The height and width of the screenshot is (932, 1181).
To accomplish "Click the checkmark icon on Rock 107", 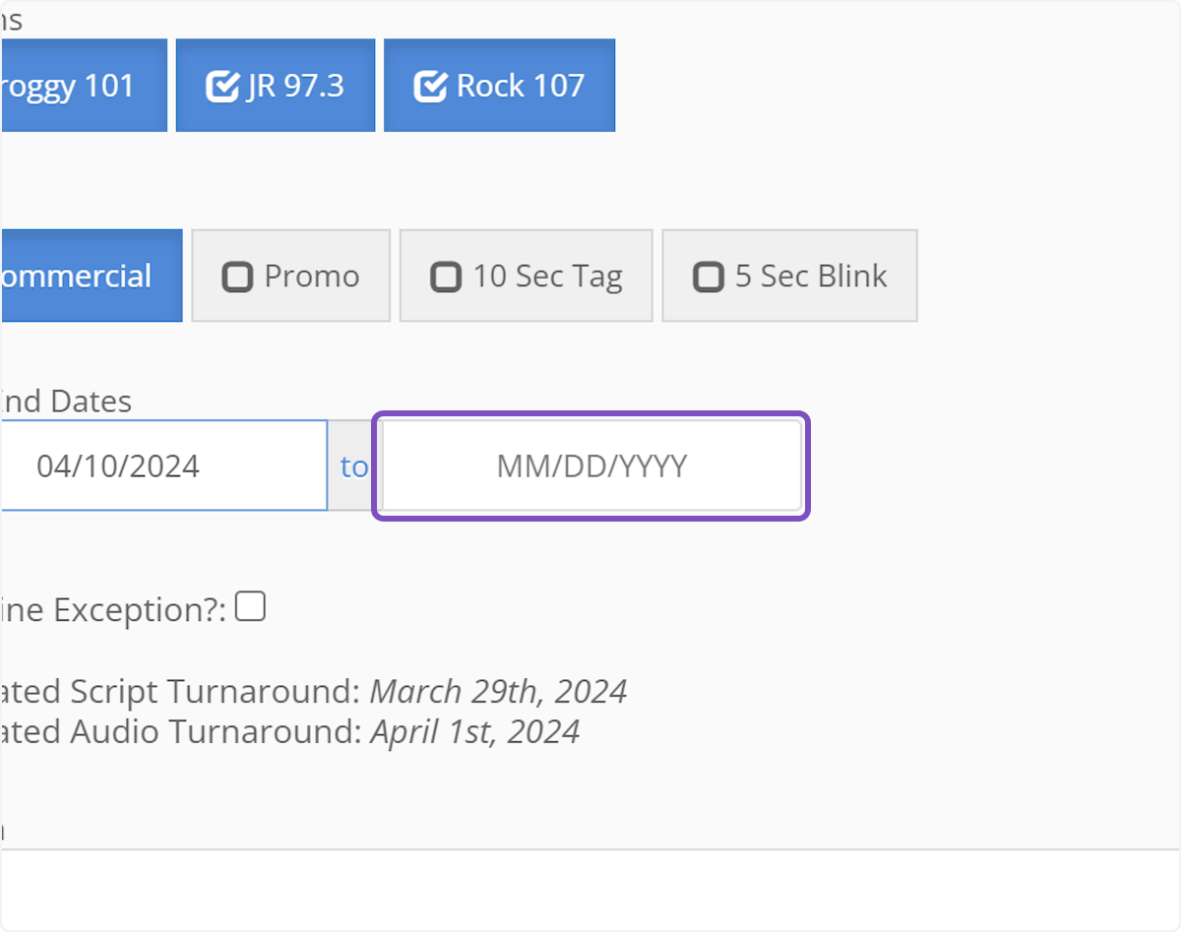I will (x=429, y=87).
